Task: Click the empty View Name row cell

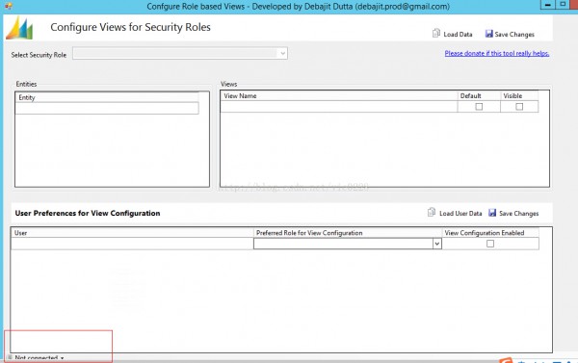Action: (x=339, y=107)
